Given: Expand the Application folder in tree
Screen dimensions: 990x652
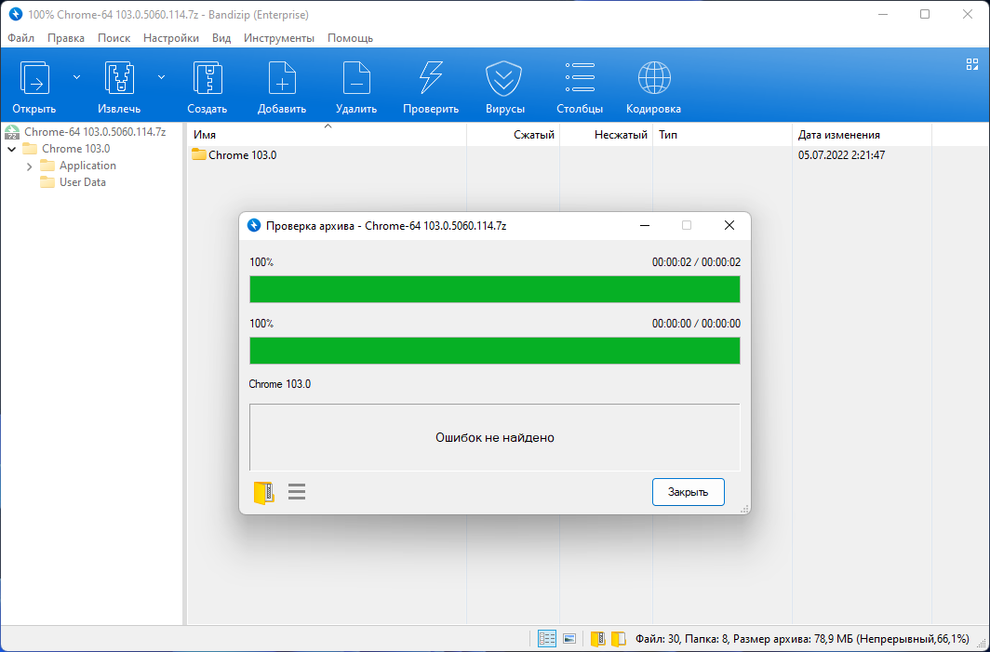Looking at the screenshot, I should [x=29, y=166].
